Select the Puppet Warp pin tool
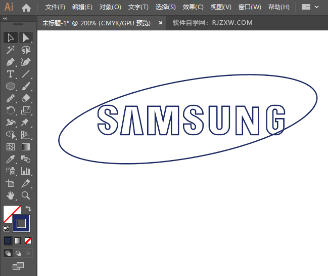This screenshot has height=276, width=328. coord(26,123)
